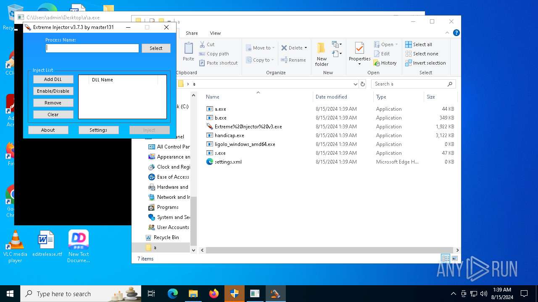Sort by the Size column header
Viewport: 538px width, 302px height.
coord(440,97)
